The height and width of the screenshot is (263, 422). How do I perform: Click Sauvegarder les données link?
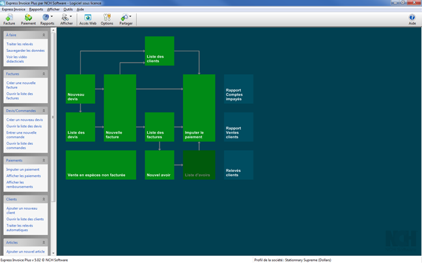(25, 51)
